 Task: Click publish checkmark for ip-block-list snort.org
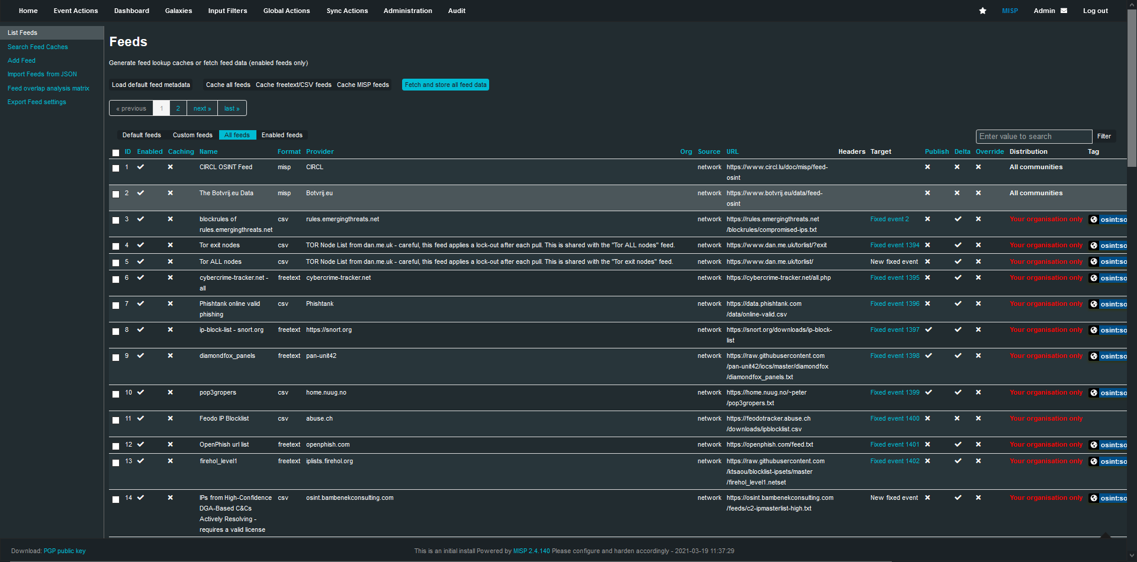click(929, 330)
